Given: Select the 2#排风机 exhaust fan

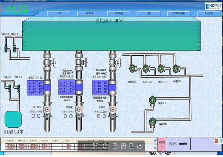Looking at the screenshot, I should (x=152, y=120).
